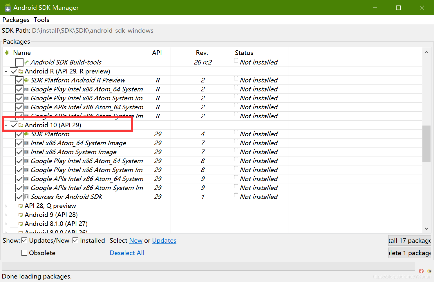
Task: Sort by the Status column header
Action: 261,53
